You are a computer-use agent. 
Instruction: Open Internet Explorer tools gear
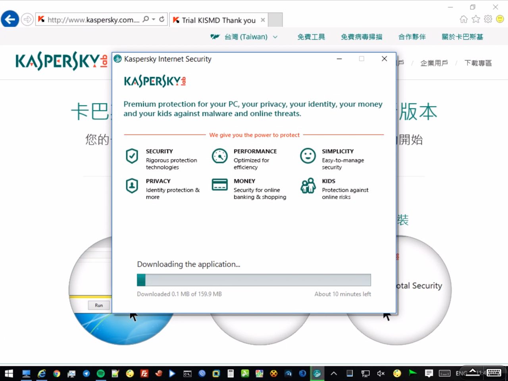pyautogui.click(x=488, y=19)
